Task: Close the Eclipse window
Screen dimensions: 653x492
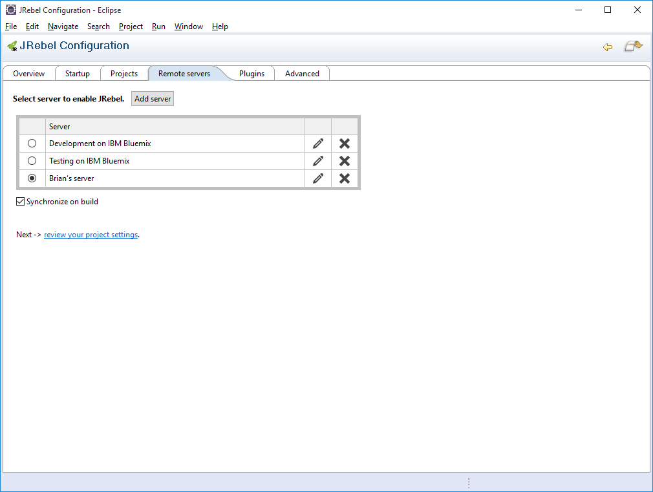Action: click(637, 10)
